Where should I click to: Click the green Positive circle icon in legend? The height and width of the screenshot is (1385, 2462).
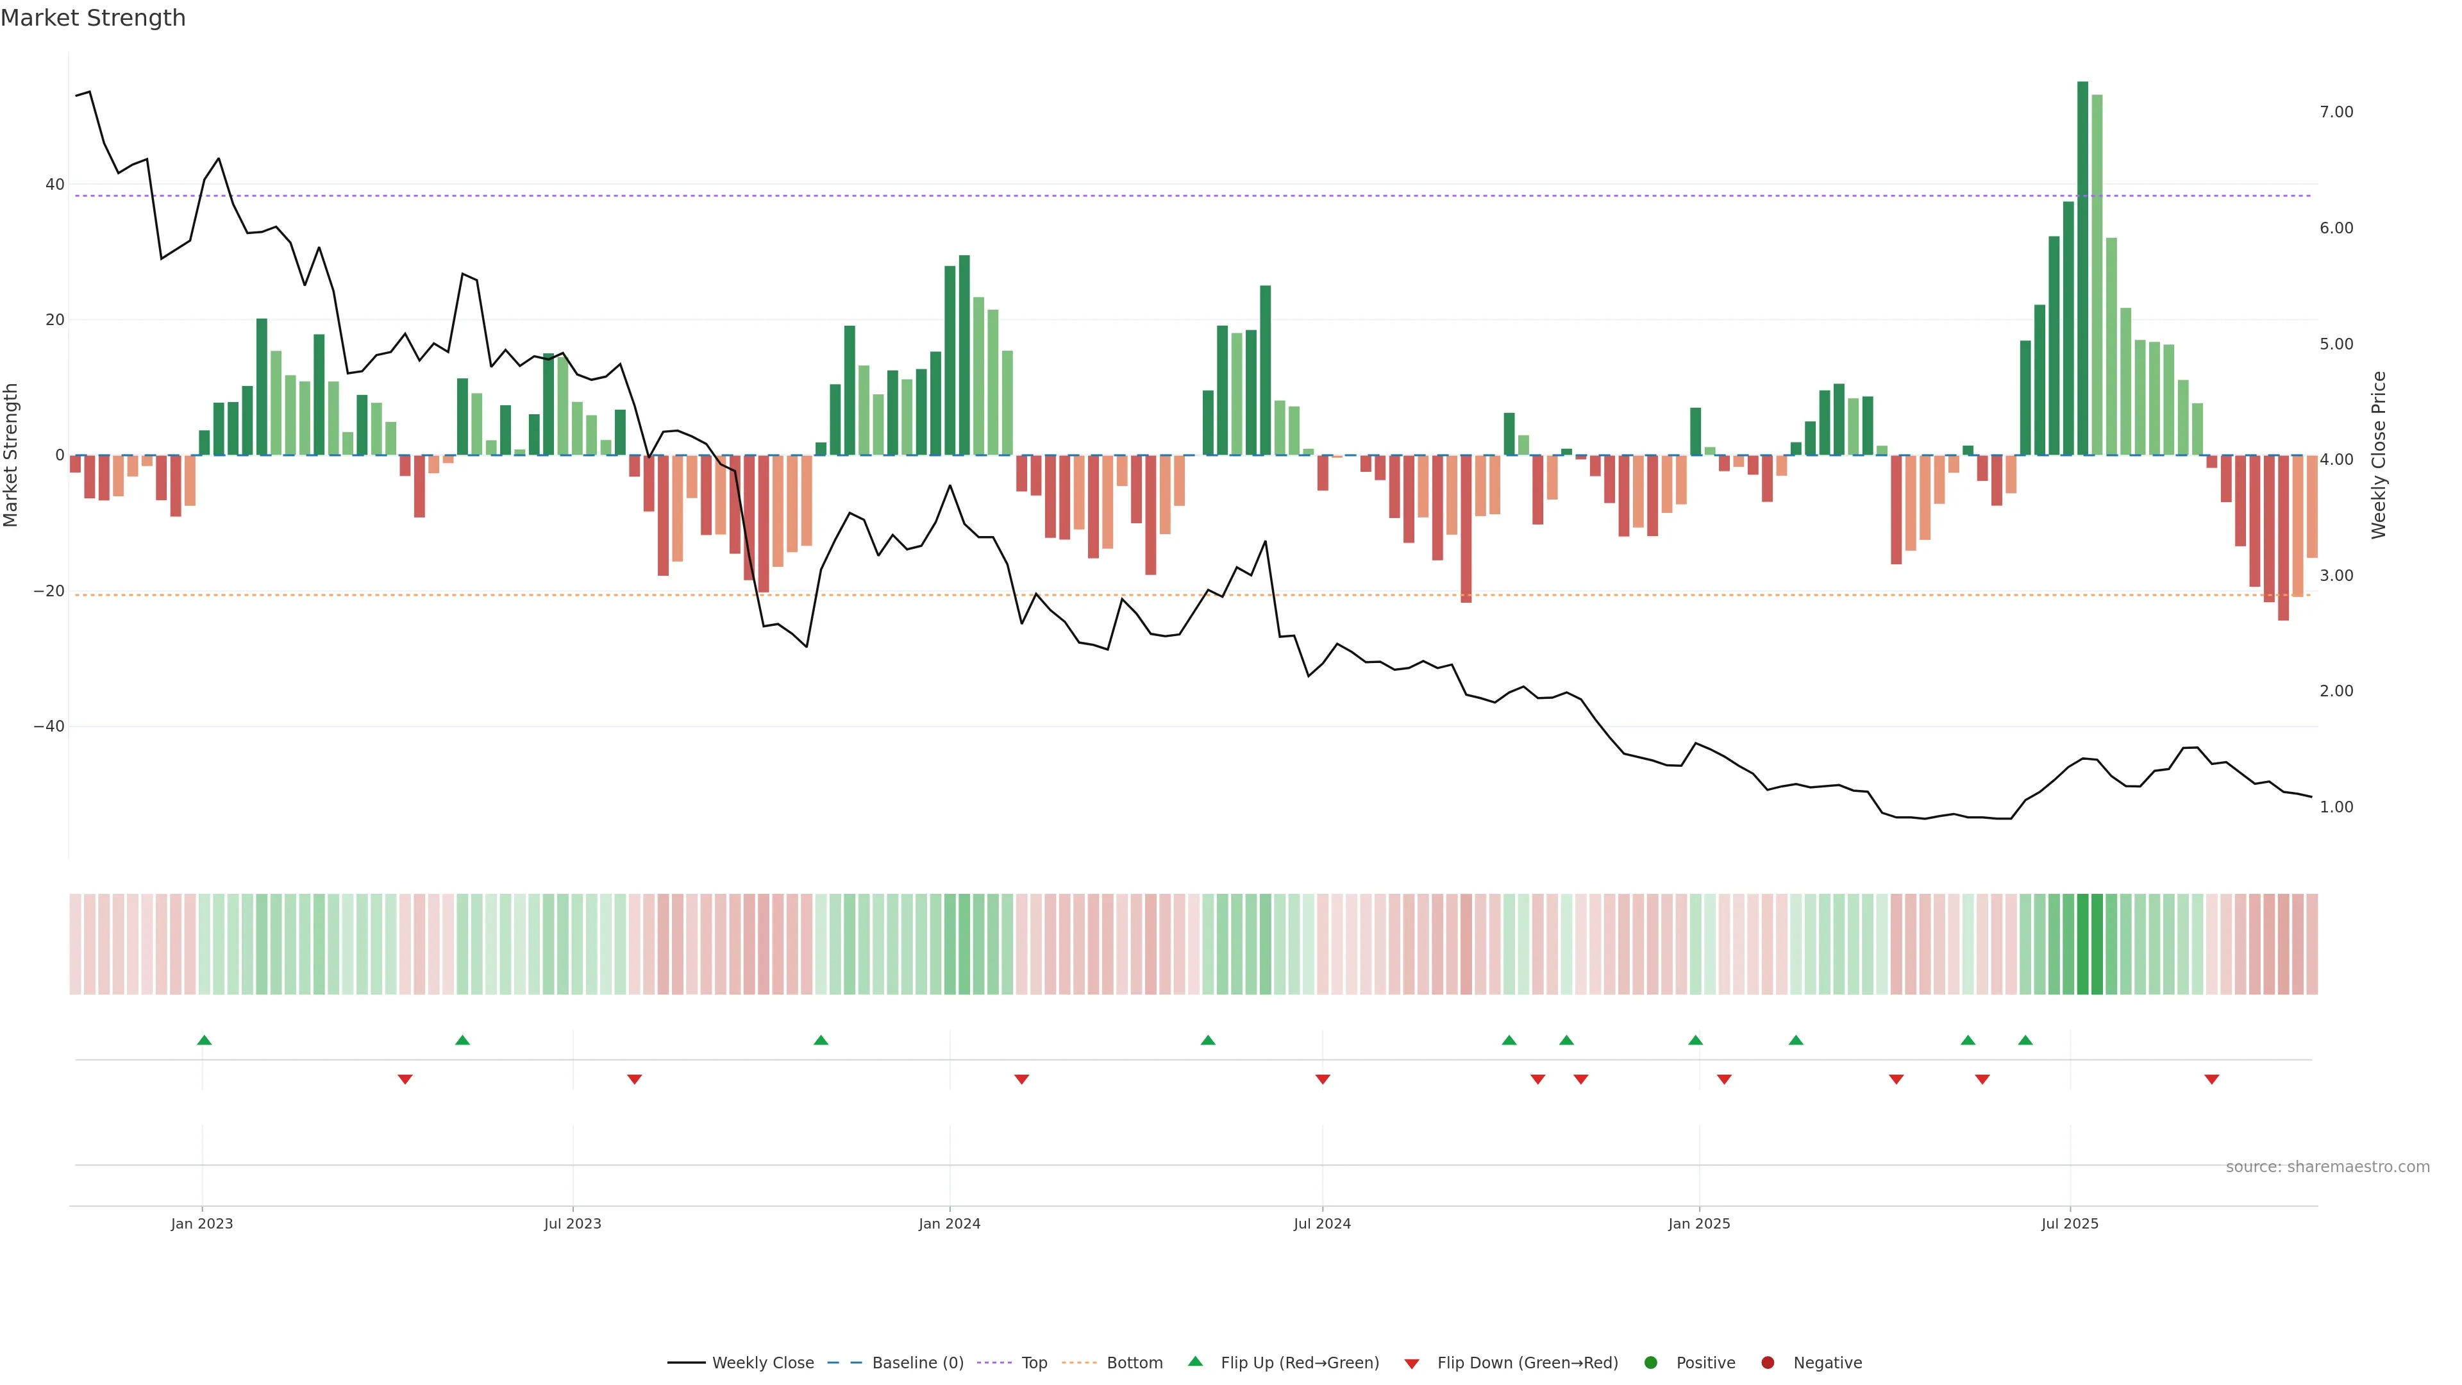coord(1650,1363)
